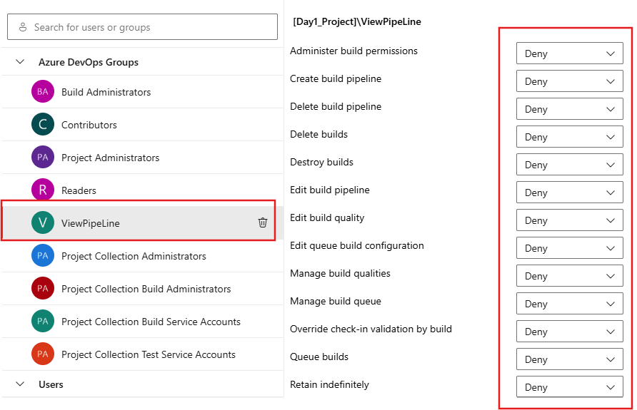This screenshot has height=410, width=637.
Task: Collapse the Users section chevron
Action: (x=20, y=384)
